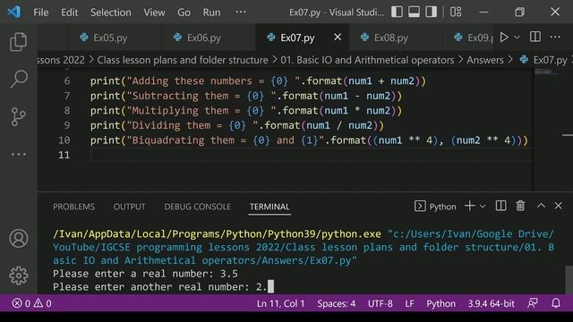The image size is (573, 322).
Task: Run the Python file with play button
Action: point(504,38)
